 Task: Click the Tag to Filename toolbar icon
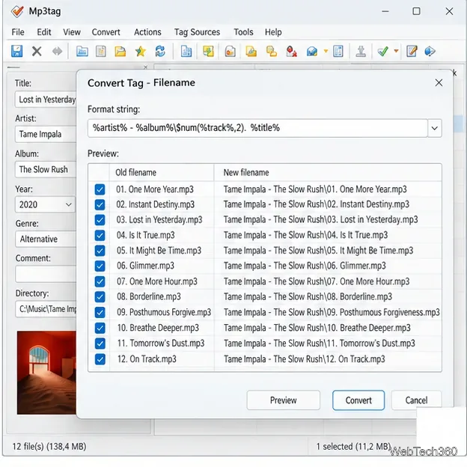pos(208,51)
